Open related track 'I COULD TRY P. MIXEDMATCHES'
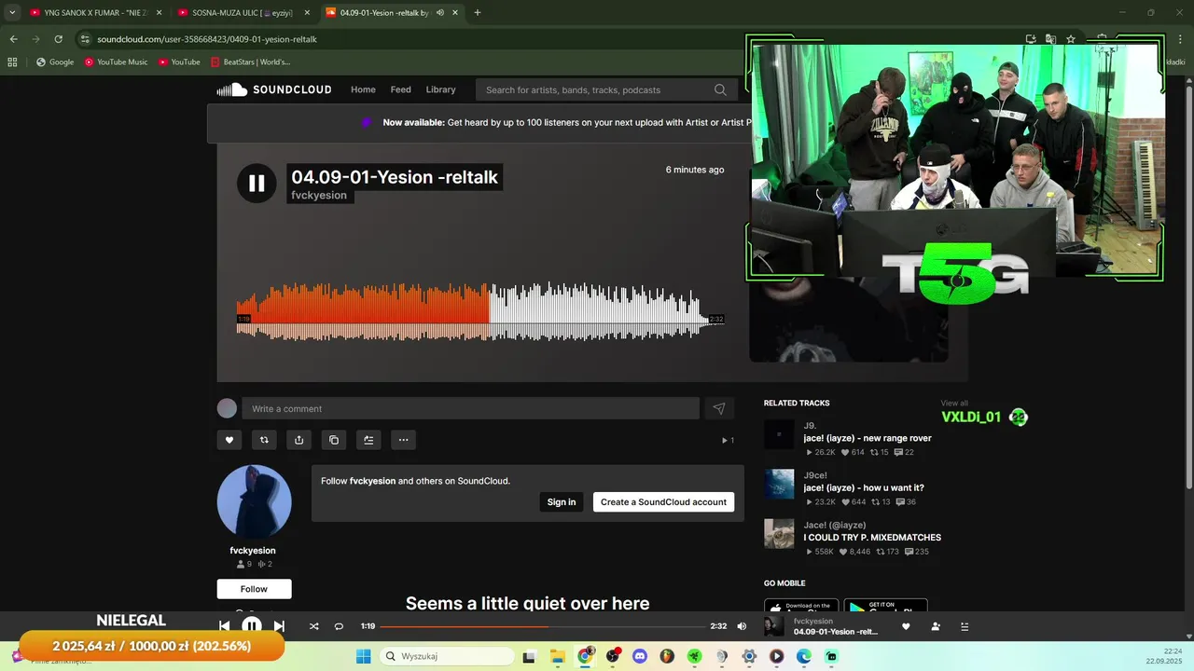The width and height of the screenshot is (1194, 671). tap(872, 538)
